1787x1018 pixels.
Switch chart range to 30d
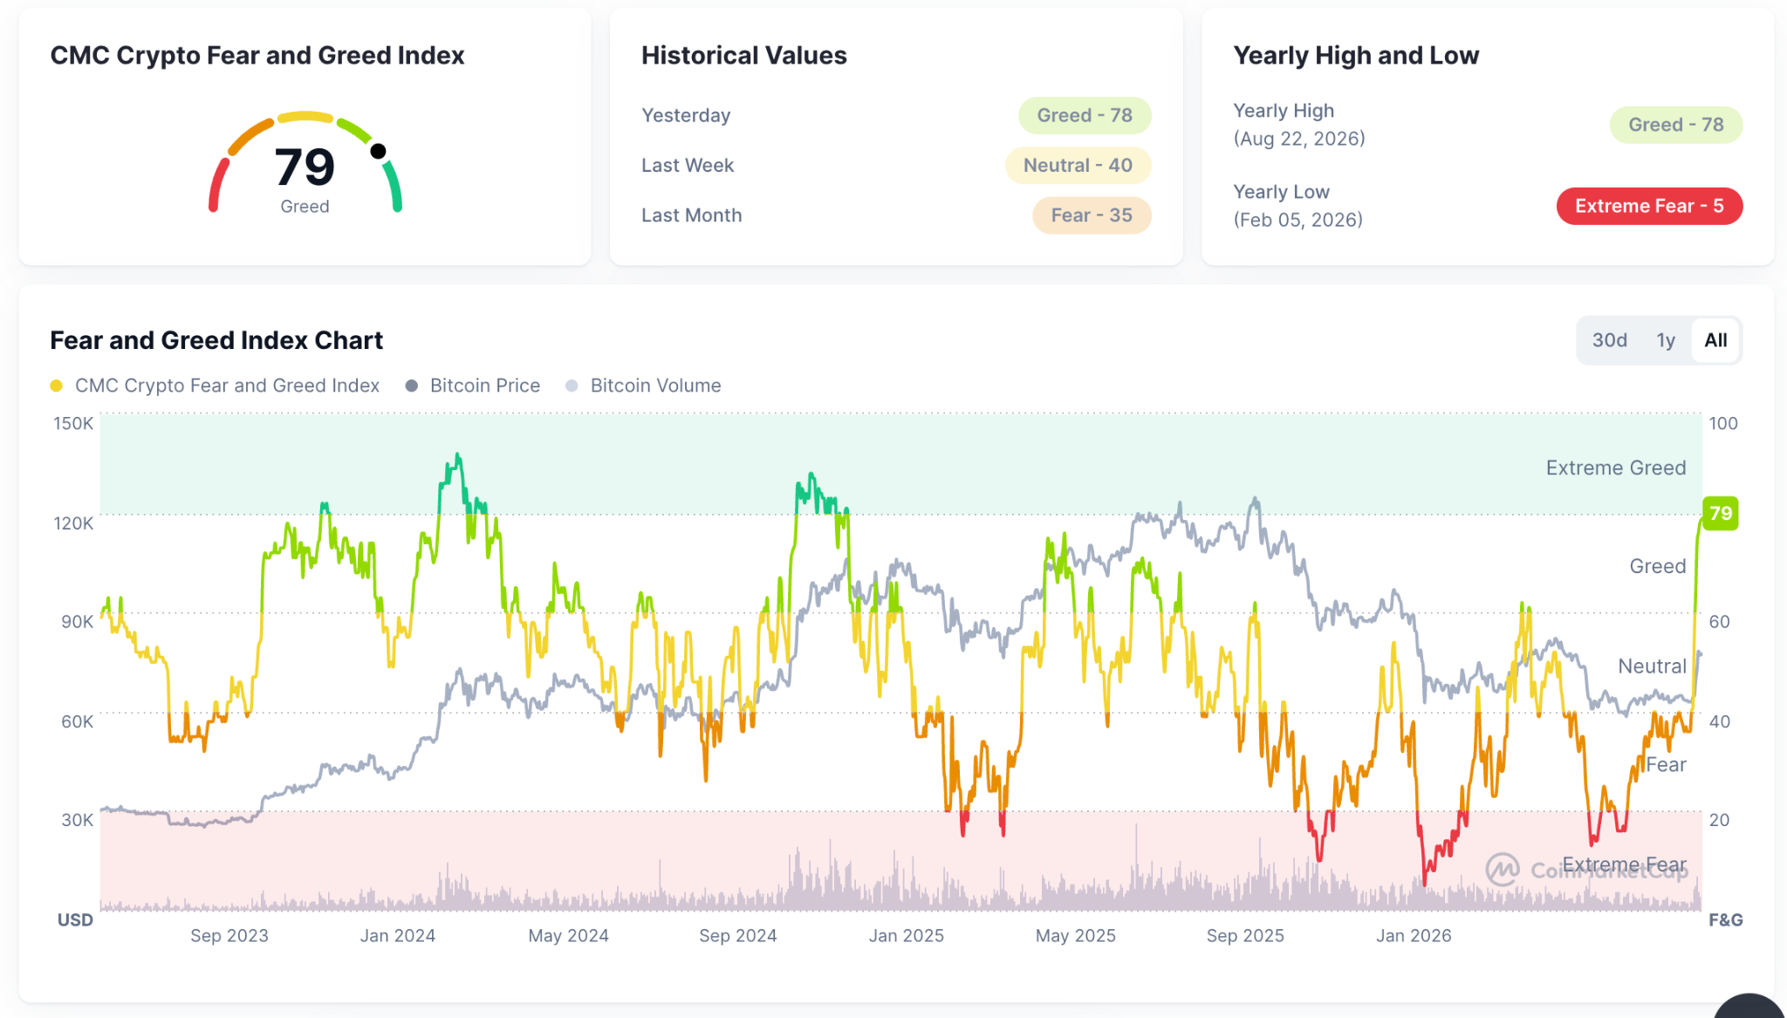point(1609,340)
